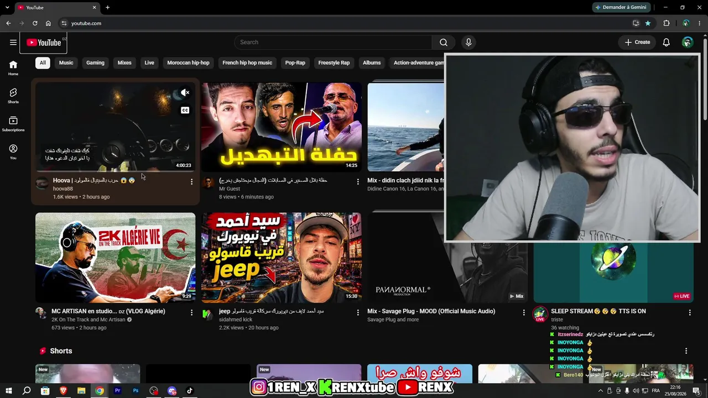Show hidden system tray icons

pos(601,391)
